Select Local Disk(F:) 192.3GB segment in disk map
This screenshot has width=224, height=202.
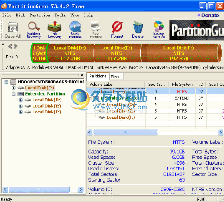(179, 53)
